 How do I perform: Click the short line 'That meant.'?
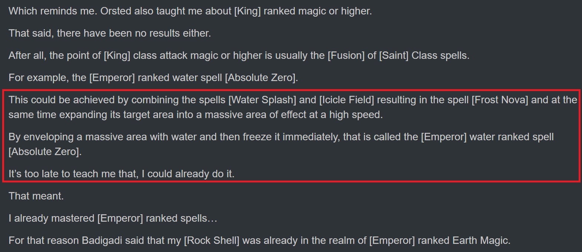pyautogui.click(x=36, y=196)
